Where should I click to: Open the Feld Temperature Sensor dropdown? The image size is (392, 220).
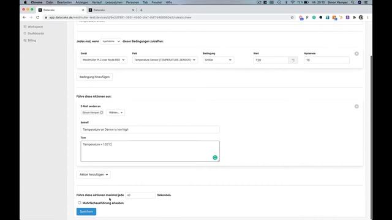click(x=165, y=60)
